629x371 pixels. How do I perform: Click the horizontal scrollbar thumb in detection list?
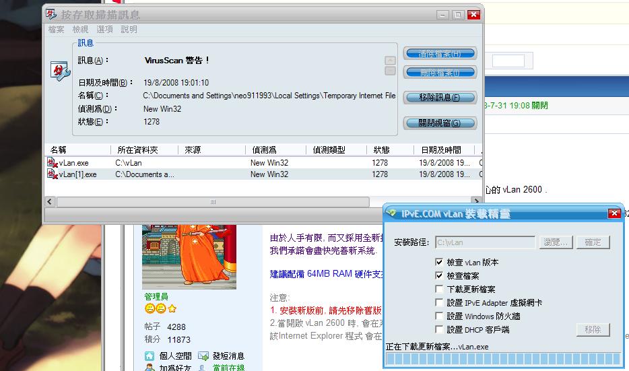point(213,202)
